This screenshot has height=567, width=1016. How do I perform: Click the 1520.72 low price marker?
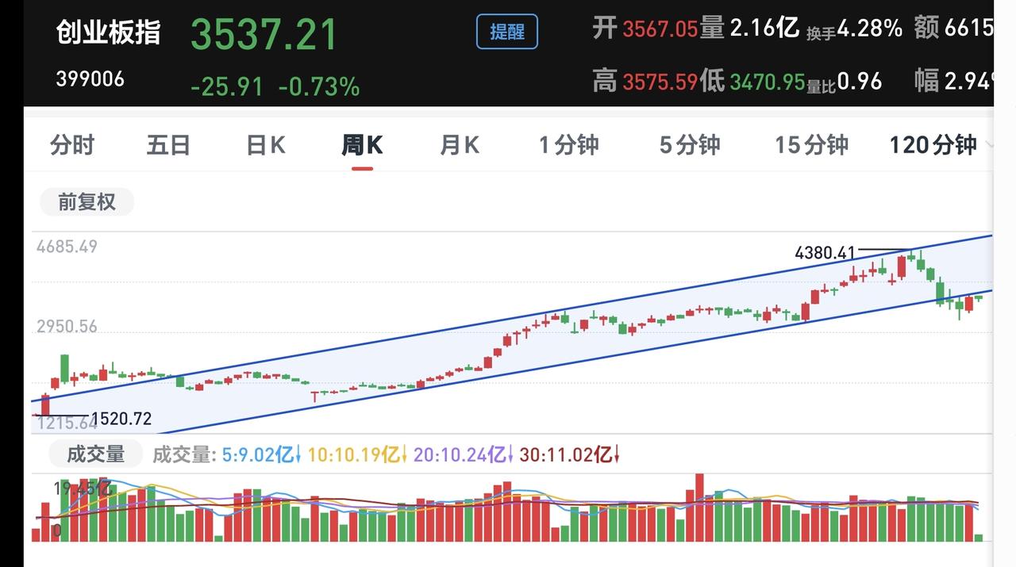click(x=121, y=419)
